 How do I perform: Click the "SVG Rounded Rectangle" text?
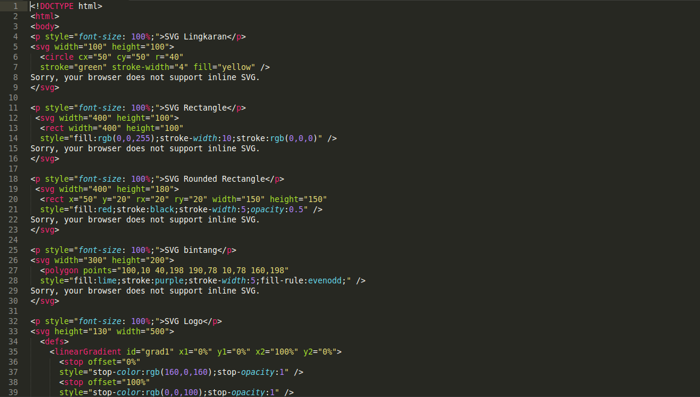click(215, 179)
